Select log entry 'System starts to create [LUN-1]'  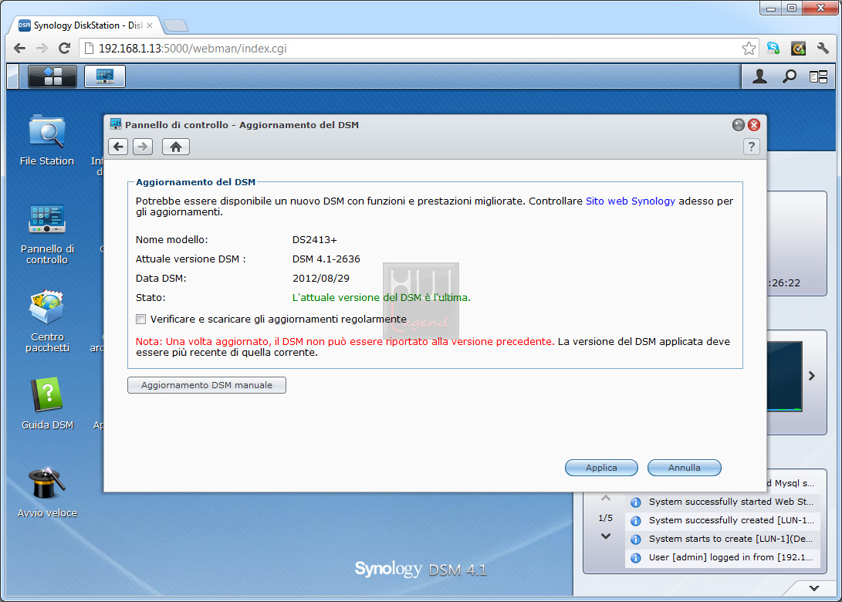[x=723, y=539]
